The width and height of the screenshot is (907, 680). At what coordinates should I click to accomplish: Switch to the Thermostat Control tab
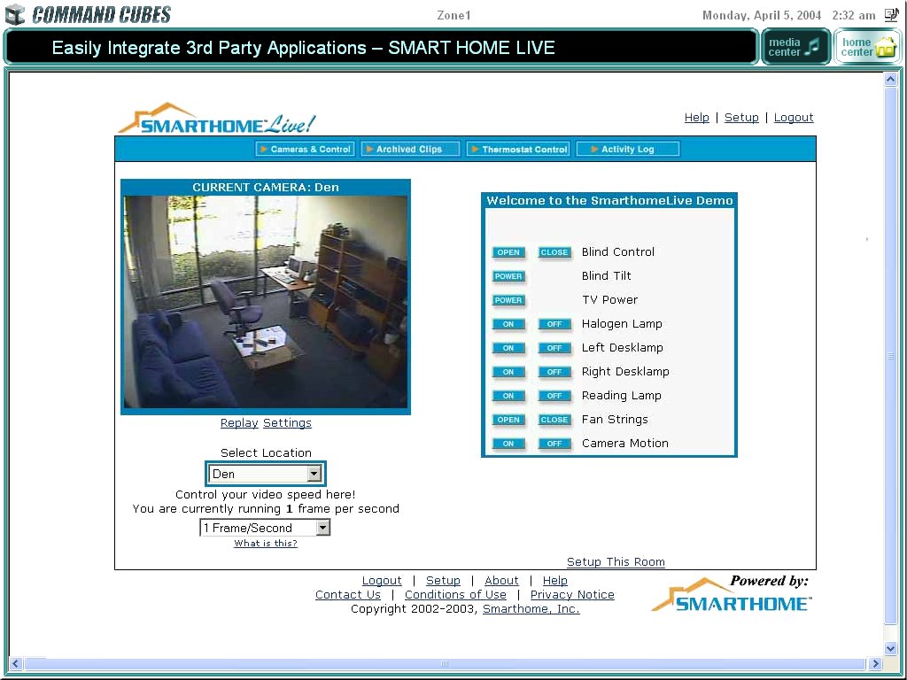pyautogui.click(x=518, y=150)
